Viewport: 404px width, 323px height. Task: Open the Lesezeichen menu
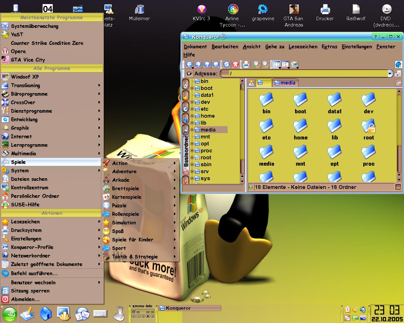pos(303,47)
